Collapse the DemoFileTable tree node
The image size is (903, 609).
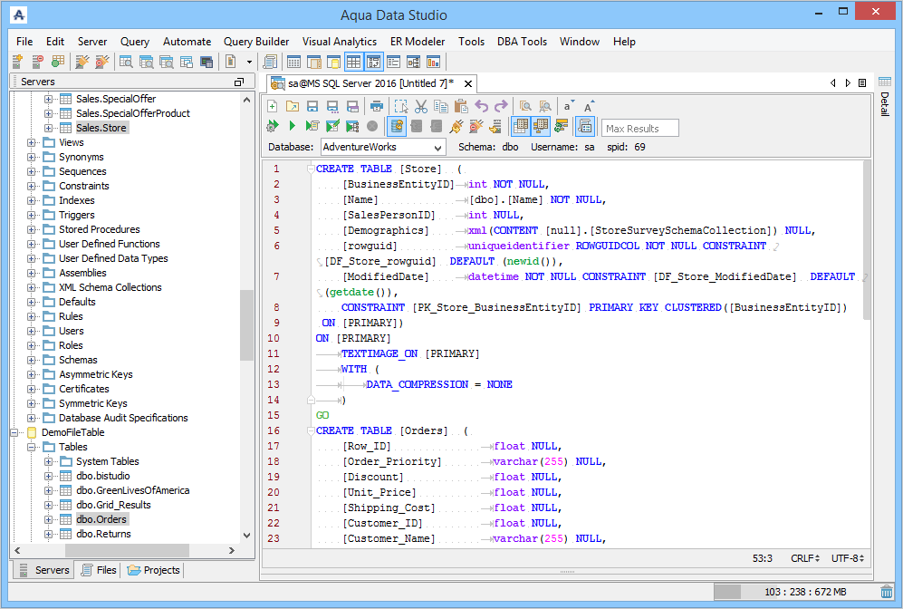14,432
